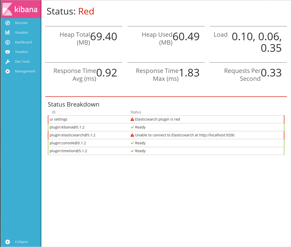The image size is (291, 247).
Task: Click the ID column header
Action: [54, 112]
